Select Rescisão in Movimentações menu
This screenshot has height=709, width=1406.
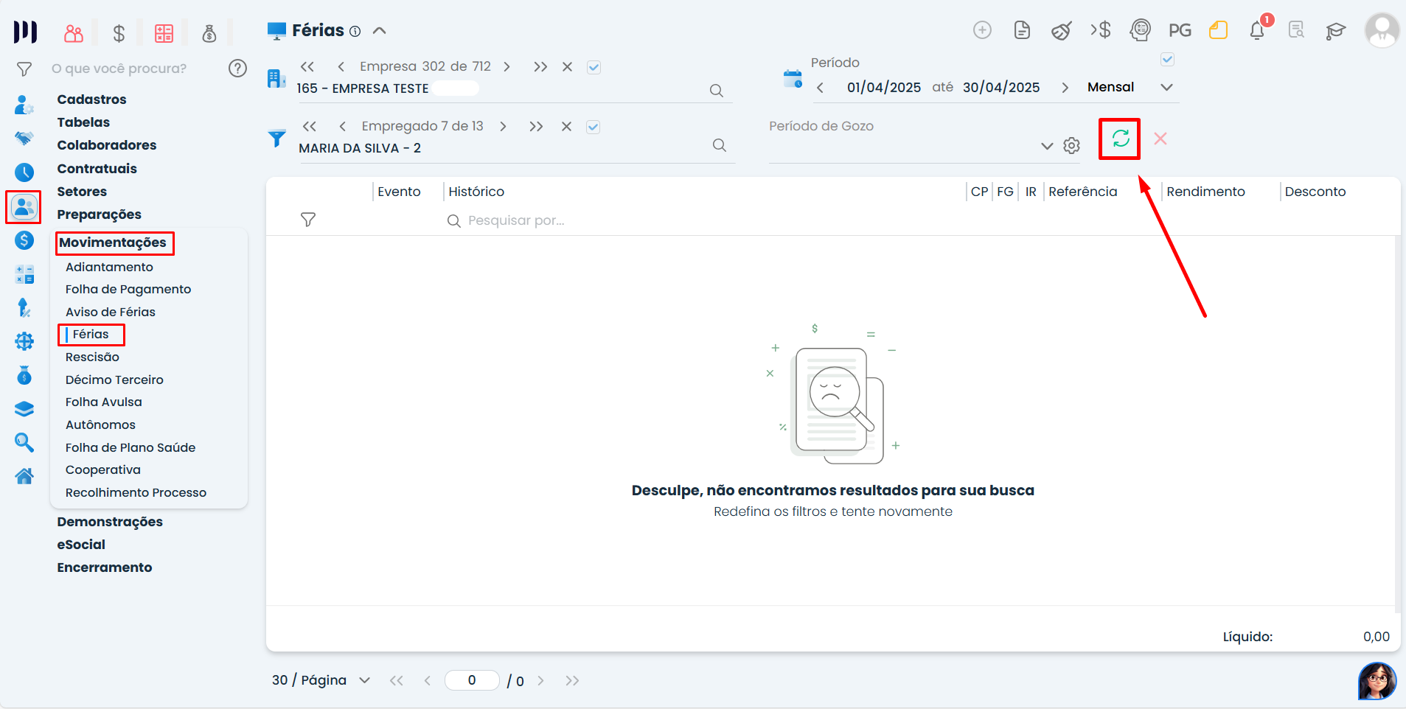92,357
